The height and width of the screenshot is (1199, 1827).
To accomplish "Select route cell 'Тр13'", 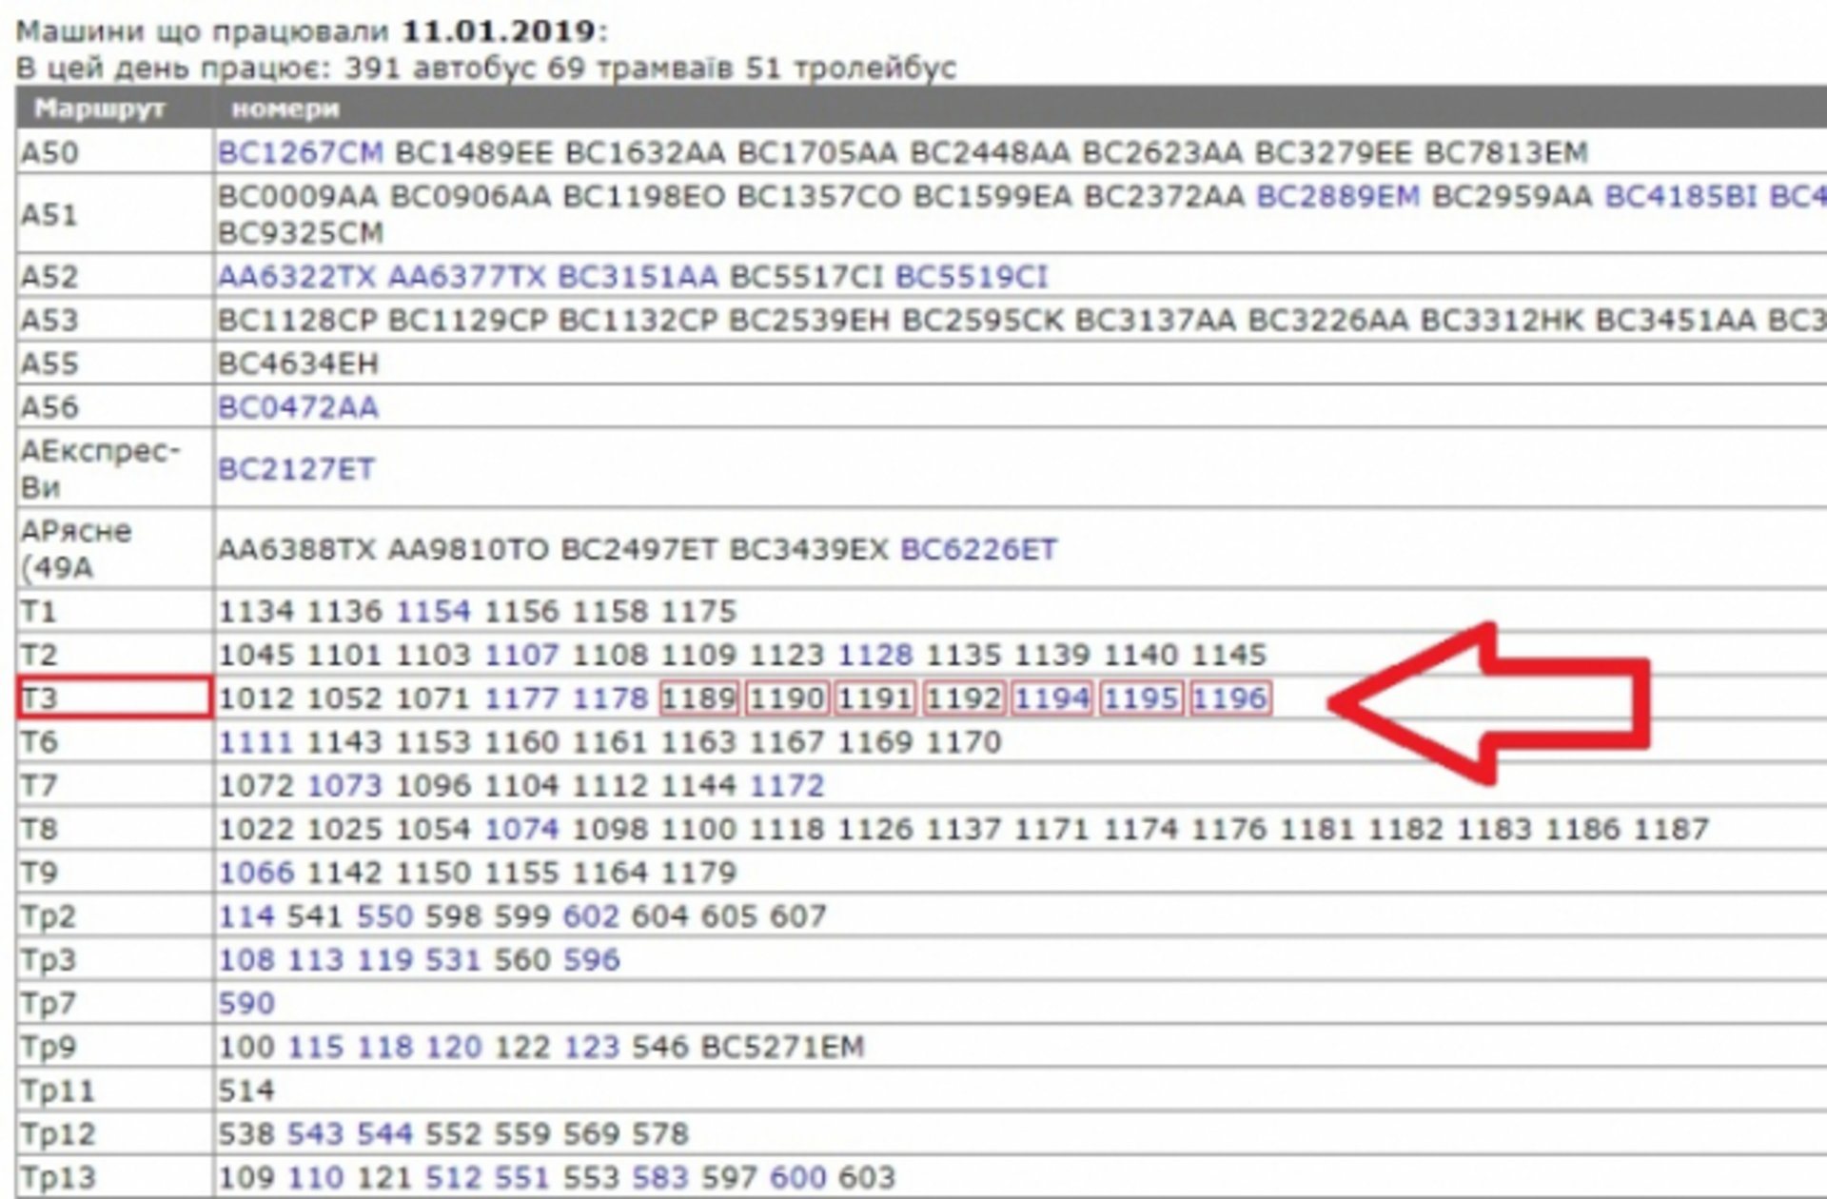I will (114, 1178).
